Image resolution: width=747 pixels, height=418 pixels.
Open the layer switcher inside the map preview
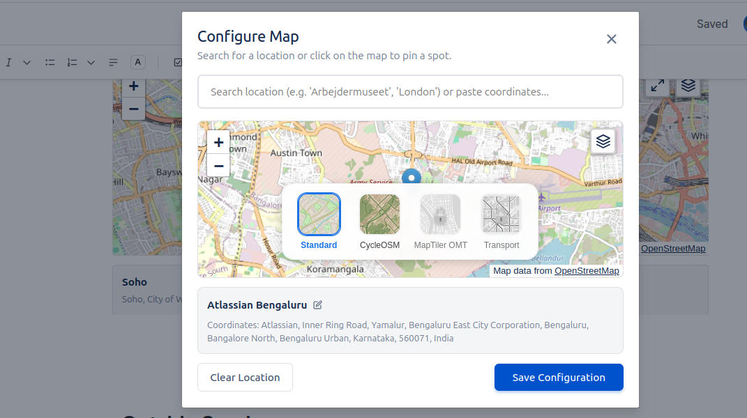click(603, 141)
